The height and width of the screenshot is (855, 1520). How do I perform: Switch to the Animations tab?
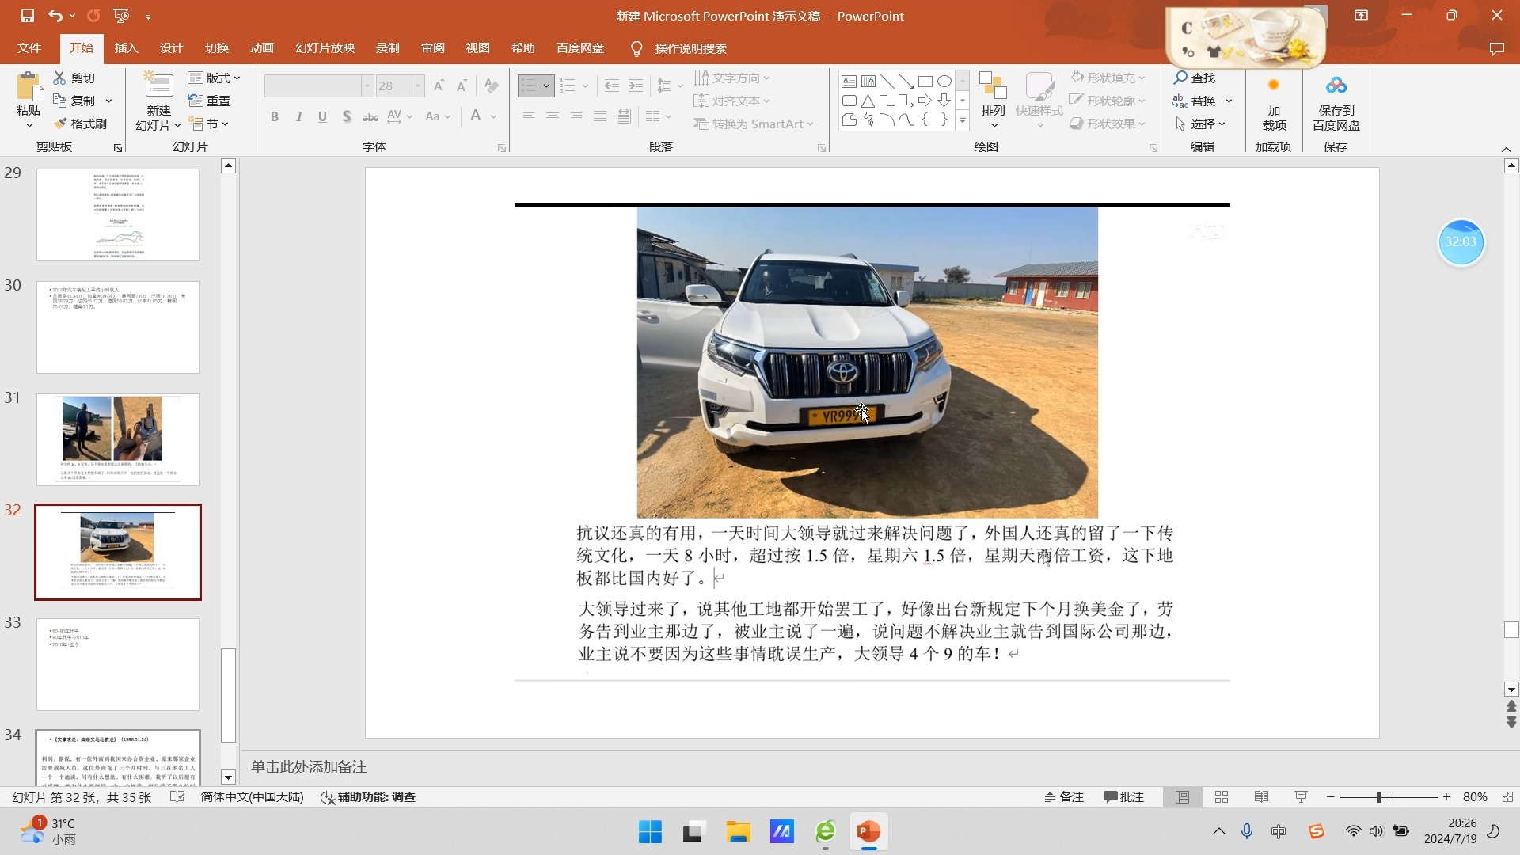pos(262,48)
